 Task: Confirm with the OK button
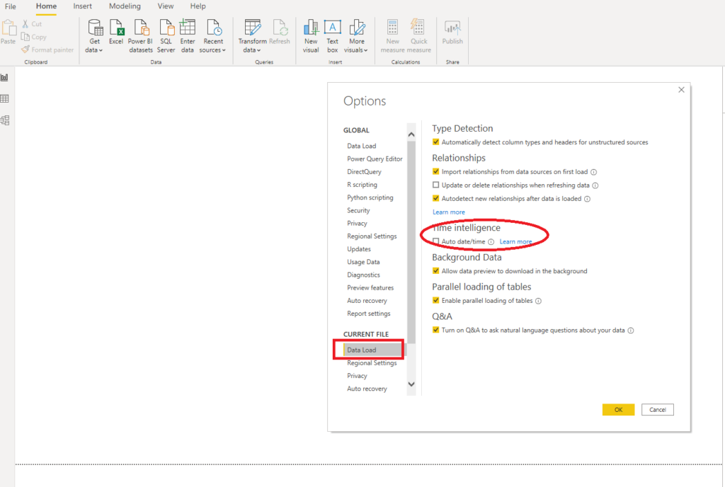tap(618, 410)
